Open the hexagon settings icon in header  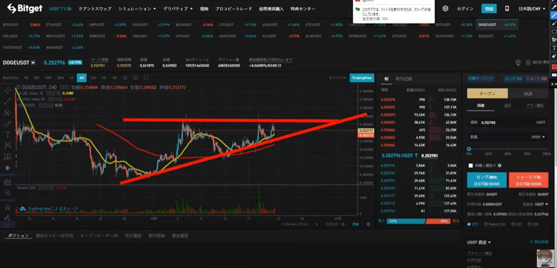point(445,8)
